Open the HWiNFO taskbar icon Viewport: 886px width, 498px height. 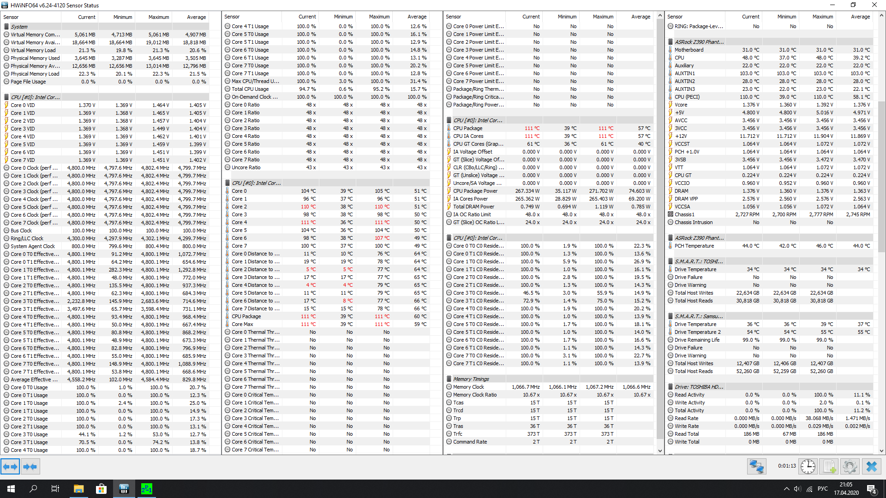[x=124, y=489]
